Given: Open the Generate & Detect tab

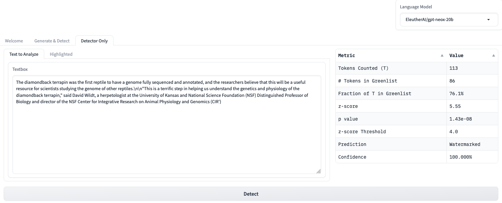Looking at the screenshot, I should click(52, 41).
